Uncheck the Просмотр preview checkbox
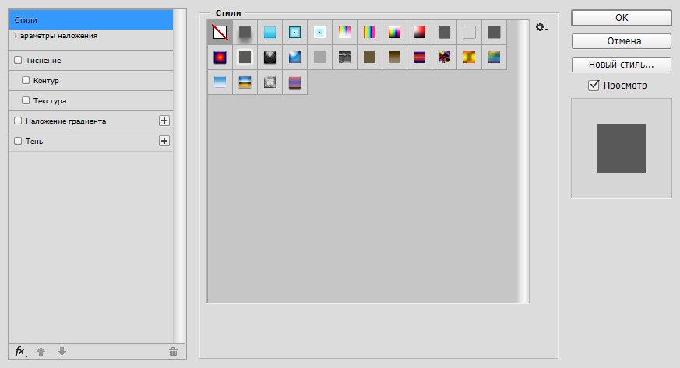This screenshot has height=368, width=680. (x=594, y=85)
